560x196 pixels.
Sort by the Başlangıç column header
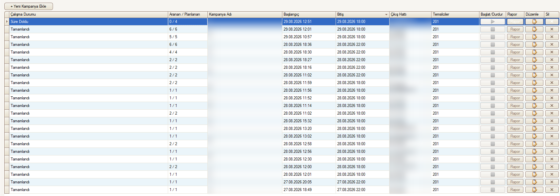(x=309, y=14)
